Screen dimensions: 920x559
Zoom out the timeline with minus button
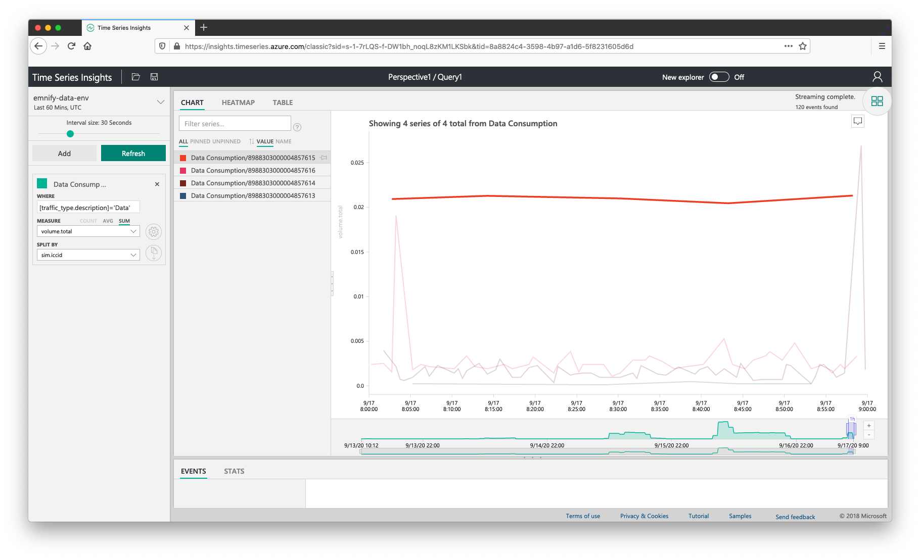tap(869, 435)
